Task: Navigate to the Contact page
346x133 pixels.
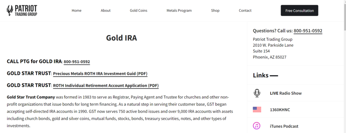Action: [x=245, y=10]
